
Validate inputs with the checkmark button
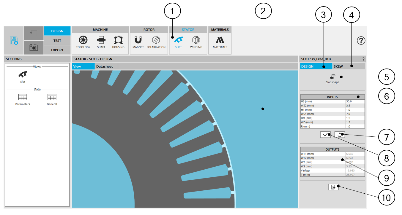pos(325,135)
